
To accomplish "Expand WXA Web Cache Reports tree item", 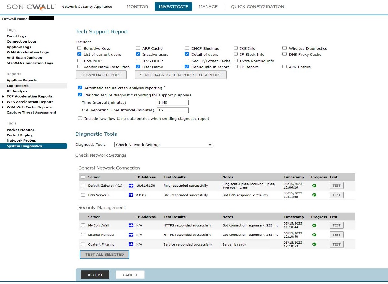I will [x=3, y=107].
